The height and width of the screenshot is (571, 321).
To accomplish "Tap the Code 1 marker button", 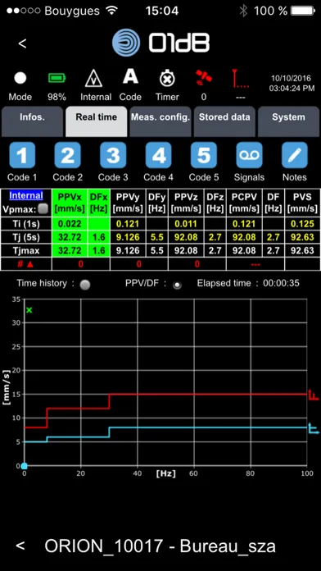I will tap(22, 155).
